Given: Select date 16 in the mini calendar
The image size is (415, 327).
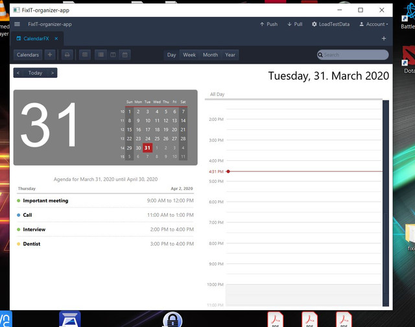Looking at the screenshot, I should [x=138, y=130].
